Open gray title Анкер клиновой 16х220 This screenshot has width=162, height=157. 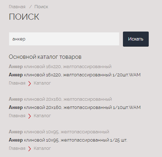[x=60, y=67]
